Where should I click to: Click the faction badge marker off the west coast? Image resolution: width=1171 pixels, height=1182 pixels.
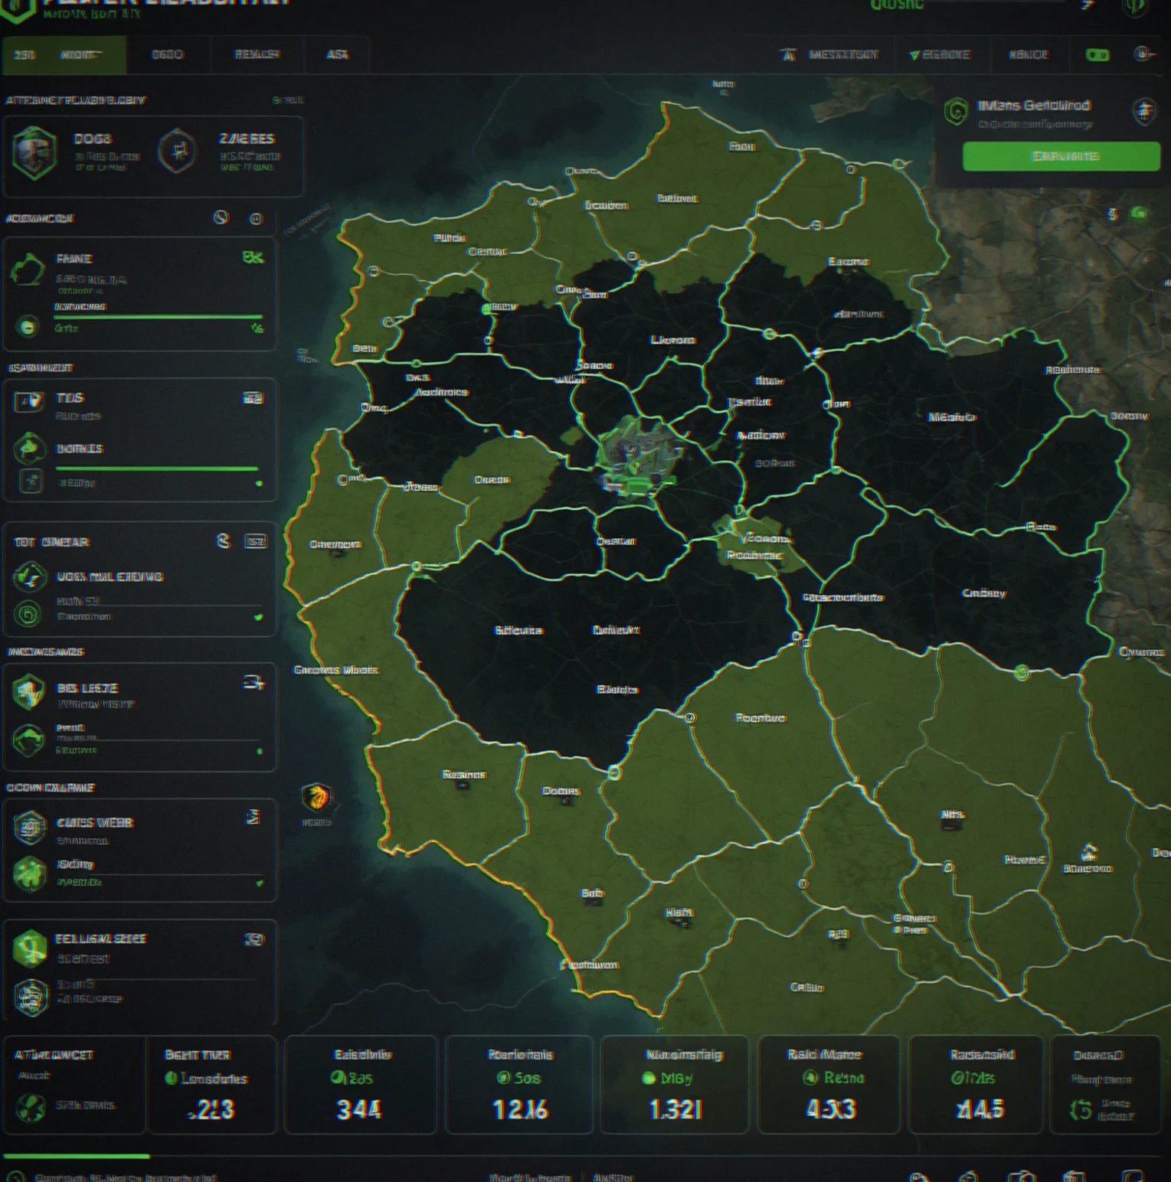coord(316,797)
